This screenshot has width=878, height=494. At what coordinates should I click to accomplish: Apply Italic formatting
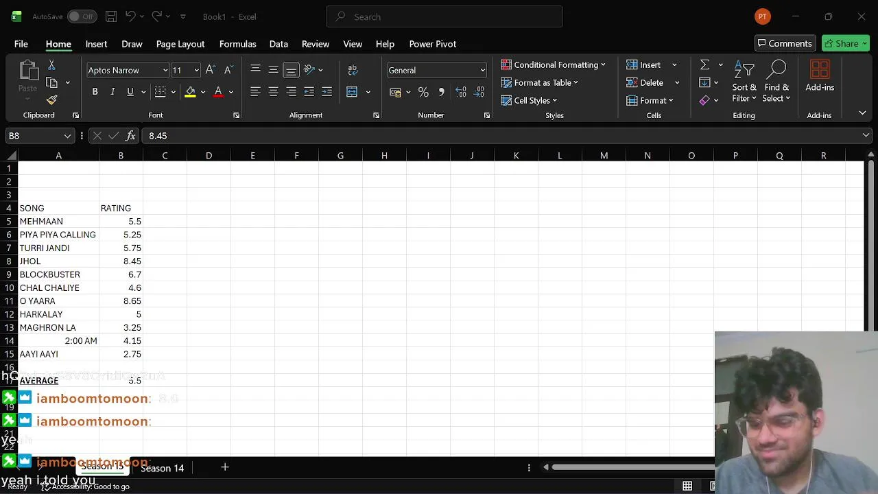[x=112, y=92]
